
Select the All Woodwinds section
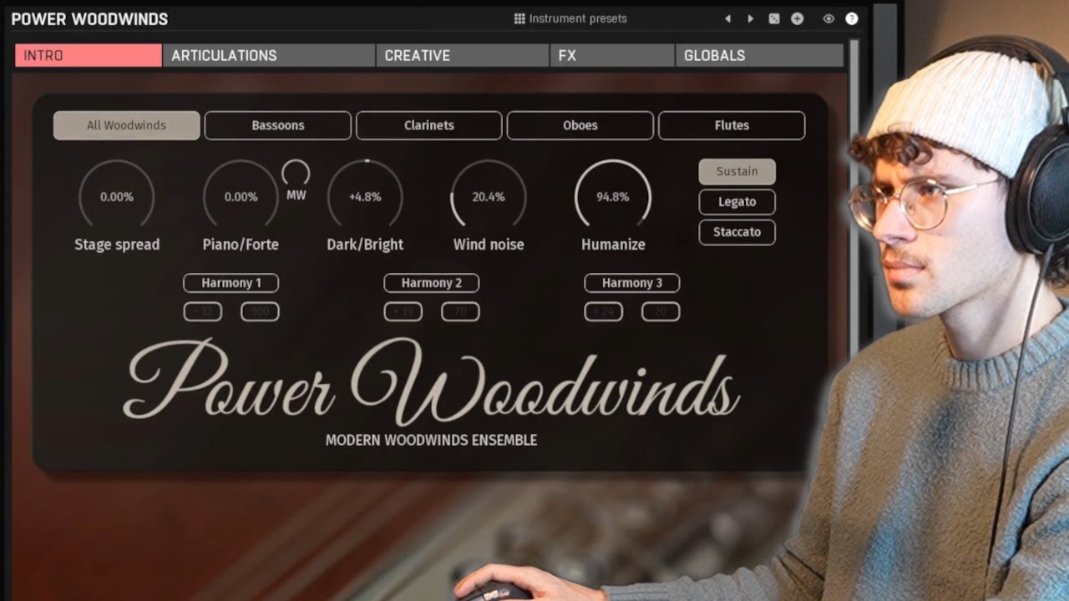click(x=127, y=125)
